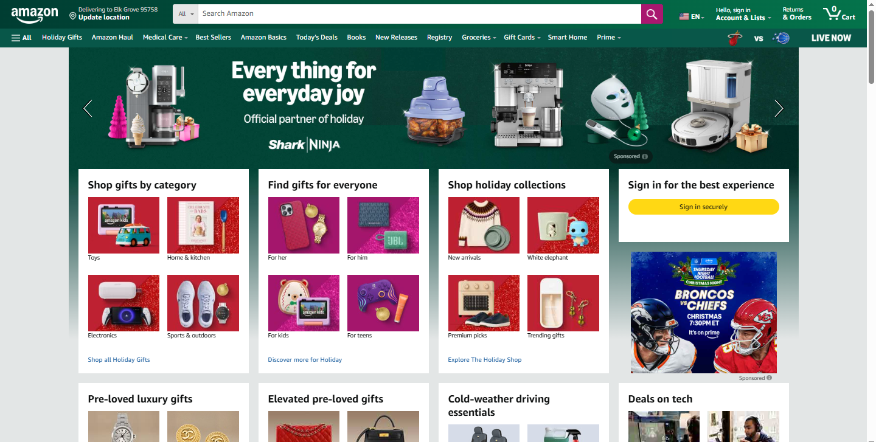This screenshot has width=876, height=442.
Task: Click the Sponsored info icon on banner
Action: pos(645,156)
